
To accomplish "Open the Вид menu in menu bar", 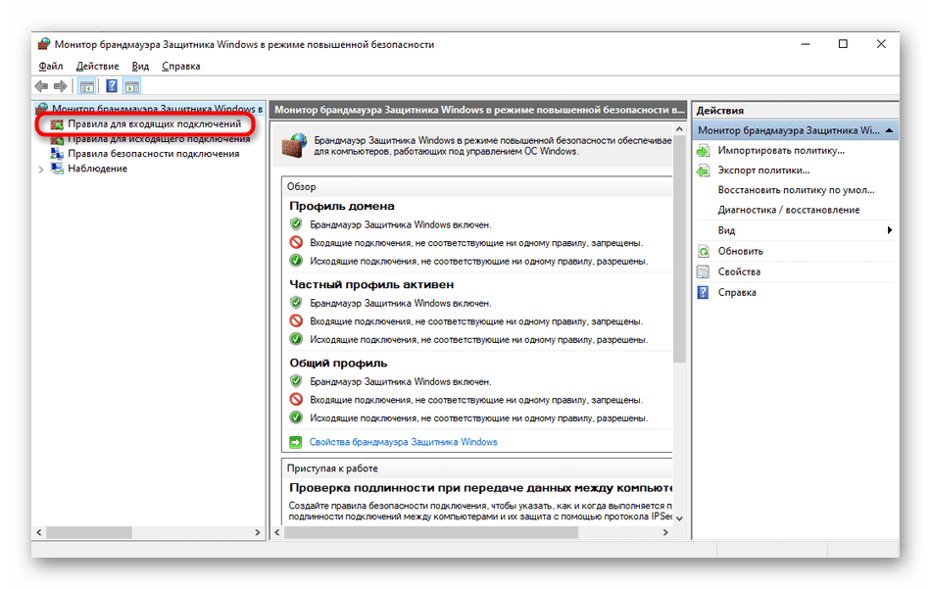I will (x=140, y=66).
